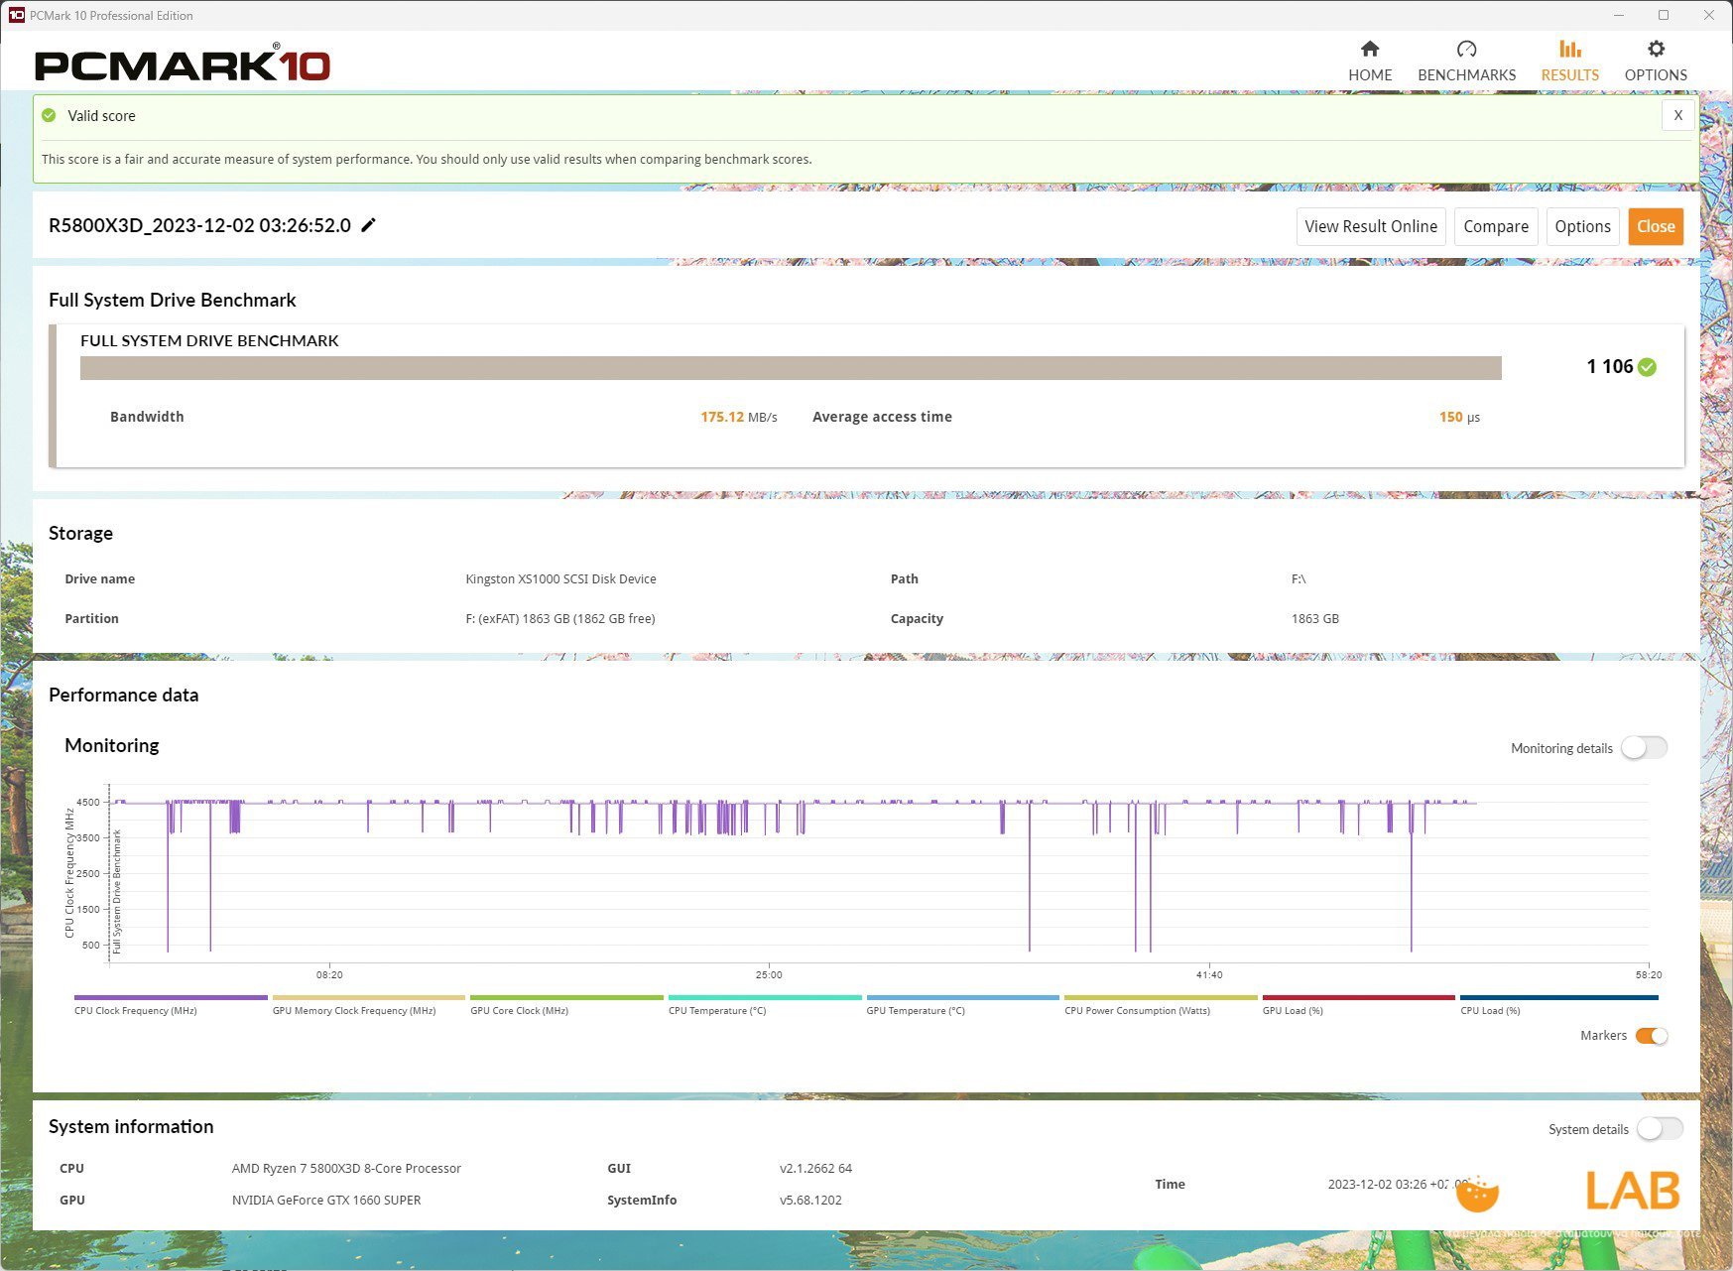Image resolution: width=1733 pixels, height=1271 pixels.
Task: Click the bandwidth value 175.12 MB/s
Action: tap(739, 417)
